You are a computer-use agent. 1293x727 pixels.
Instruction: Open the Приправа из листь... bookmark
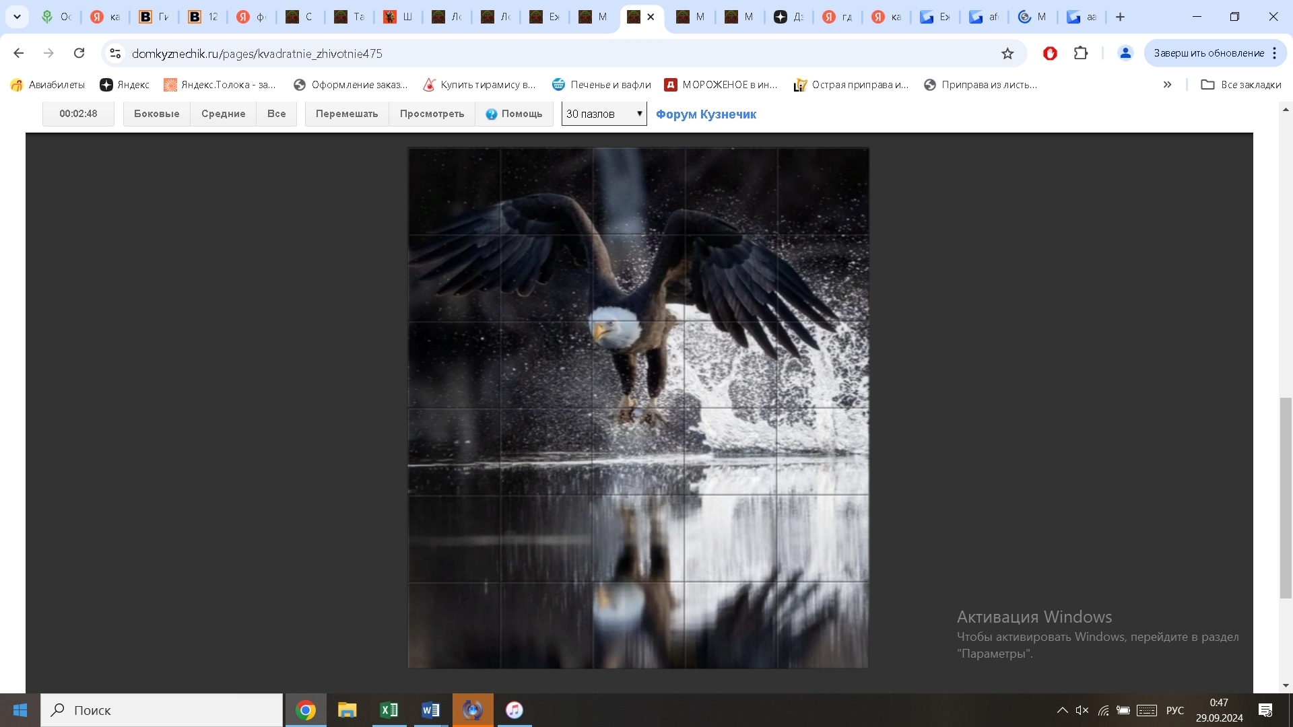point(980,85)
